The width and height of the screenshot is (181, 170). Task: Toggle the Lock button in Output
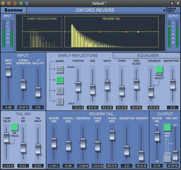point(167,158)
